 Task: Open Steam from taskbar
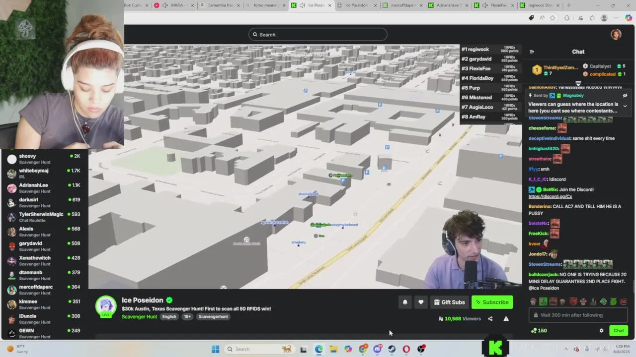coord(392,349)
